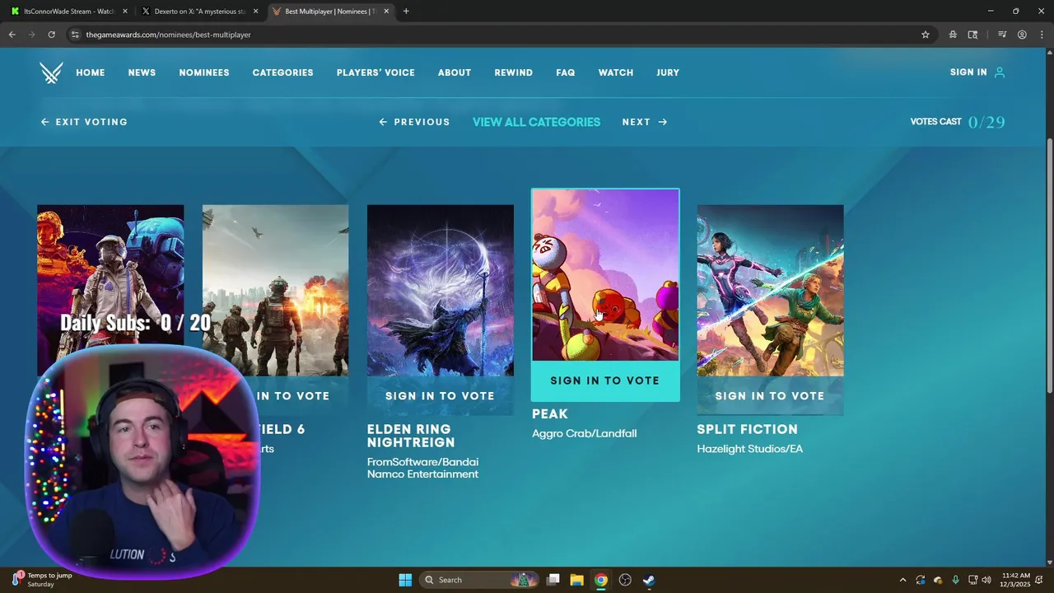1054x593 pixels.
Task: Open the Windows Start menu
Action: point(405,580)
